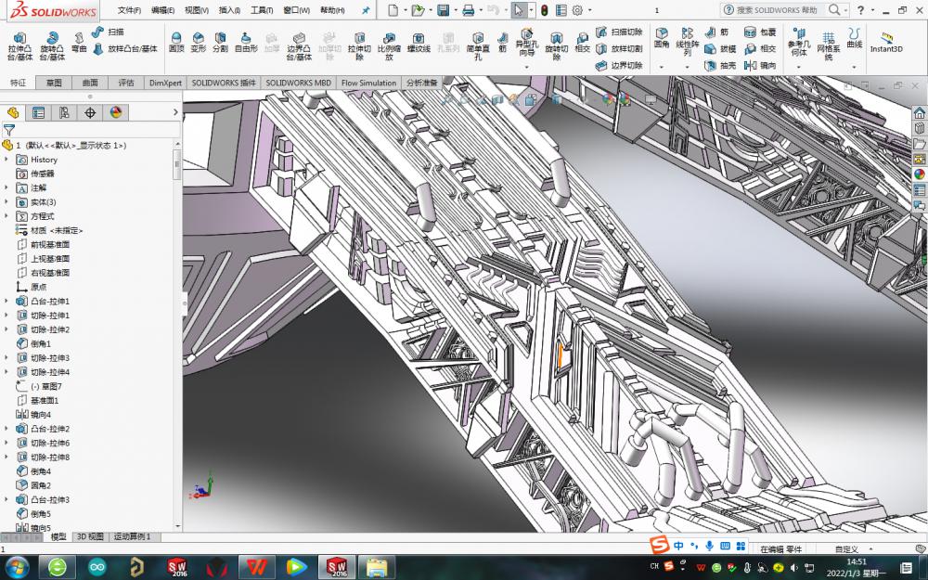Open the 工具(T) menu

tap(262, 10)
